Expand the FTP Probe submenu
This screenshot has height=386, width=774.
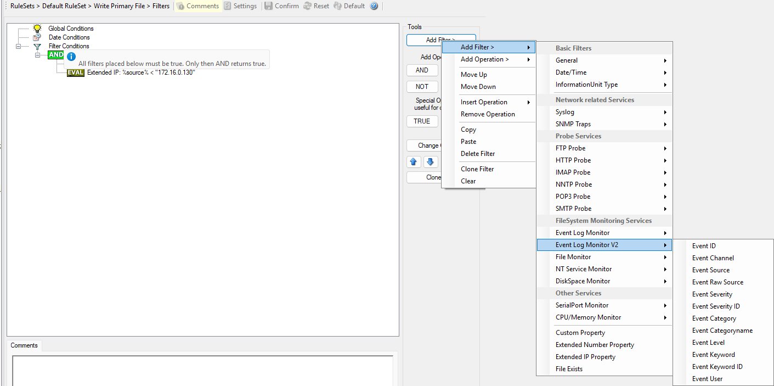coord(604,148)
